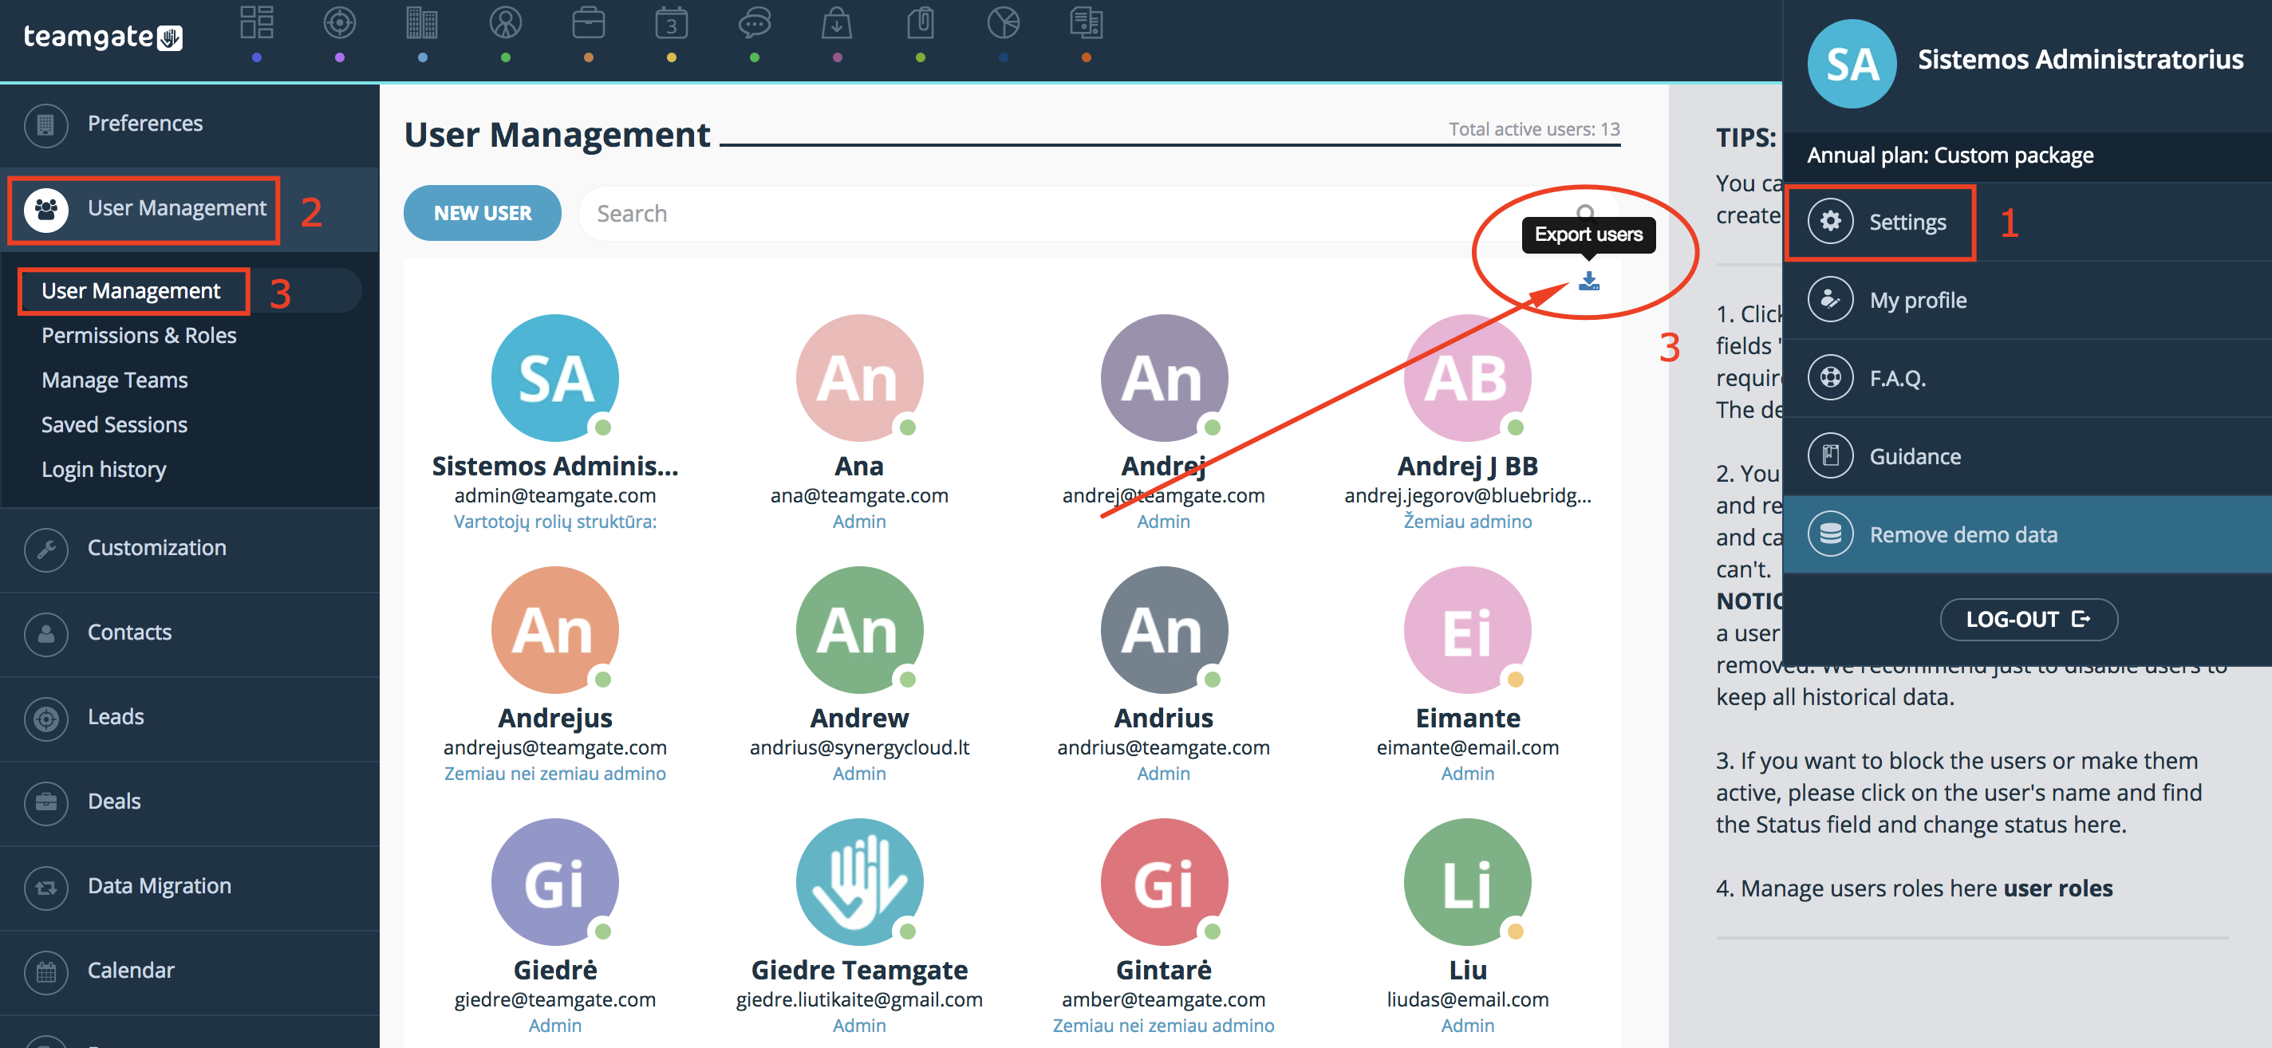Click the Data Migration arrows icon
Screen dimensions: 2272x1048
click(x=45, y=887)
